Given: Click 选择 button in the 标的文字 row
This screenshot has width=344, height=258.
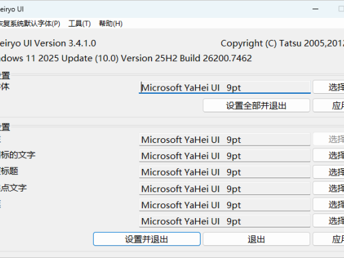Looking at the screenshot, I should (329, 156).
